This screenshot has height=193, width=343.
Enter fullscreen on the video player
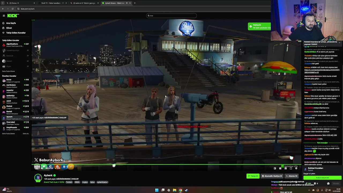tap(291, 168)
